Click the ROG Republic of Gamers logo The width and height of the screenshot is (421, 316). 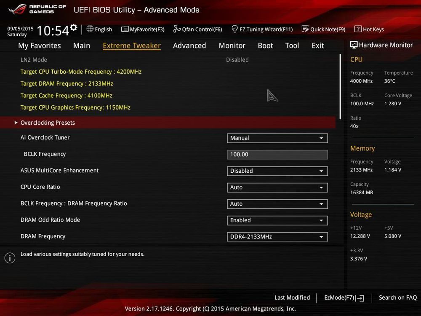click(37, 9)
